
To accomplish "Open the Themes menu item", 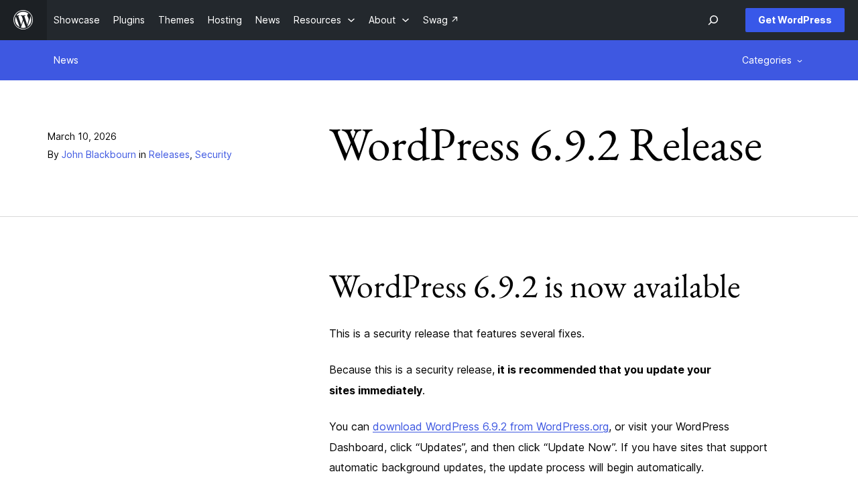I will tap(176, 20).
